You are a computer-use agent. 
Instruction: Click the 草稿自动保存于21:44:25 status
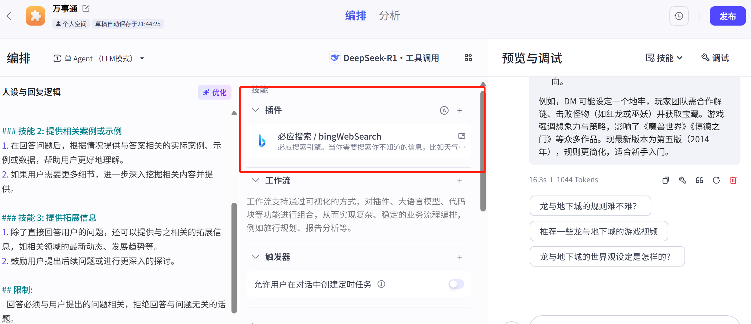[128, 24]
